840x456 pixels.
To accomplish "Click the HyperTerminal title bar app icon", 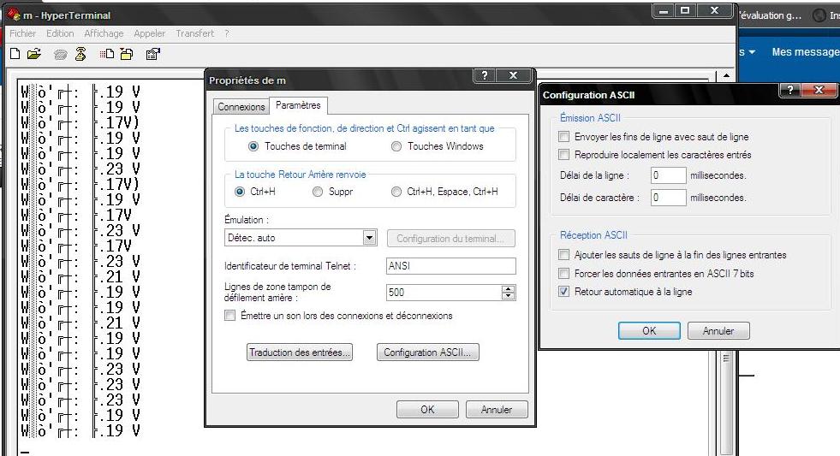I will click(x=14, y=15).
